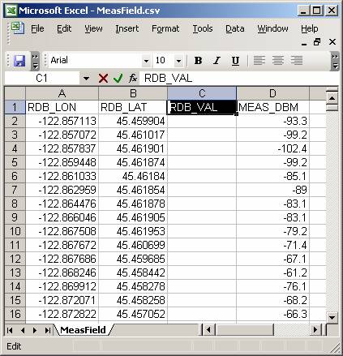Go to last sheet navigation arrow

click(48, 330)
